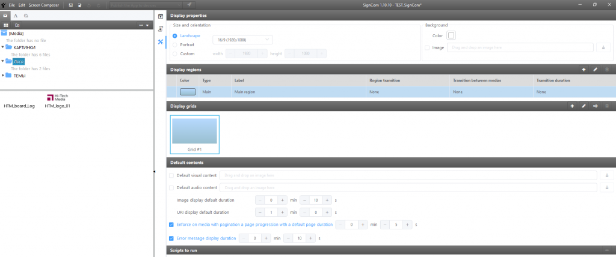Tick Default visual content checkbox
Image resolution: width=616 pixels, height=257 pixels.
point(171,175)
